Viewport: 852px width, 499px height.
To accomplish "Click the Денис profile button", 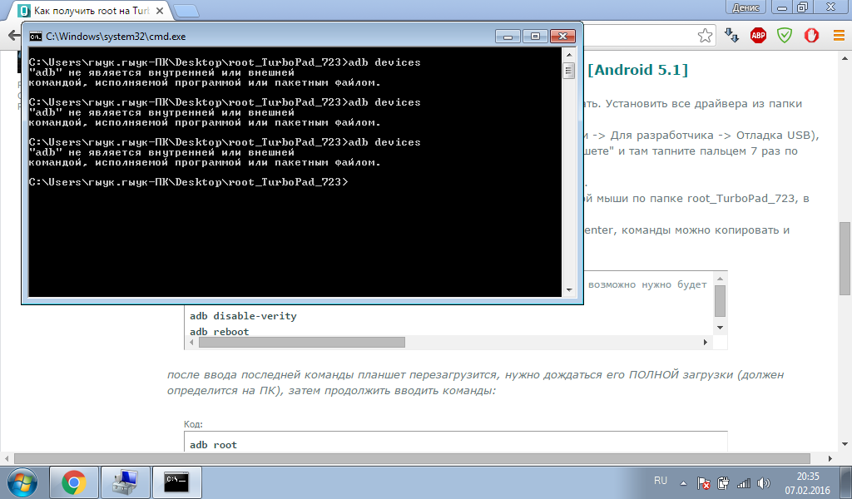I will point(745,7).
